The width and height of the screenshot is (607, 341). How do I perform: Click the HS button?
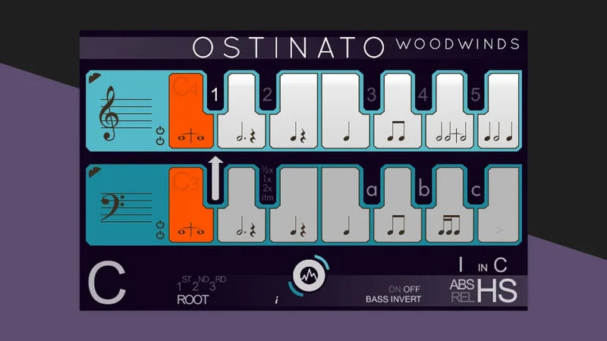(498, 291)
